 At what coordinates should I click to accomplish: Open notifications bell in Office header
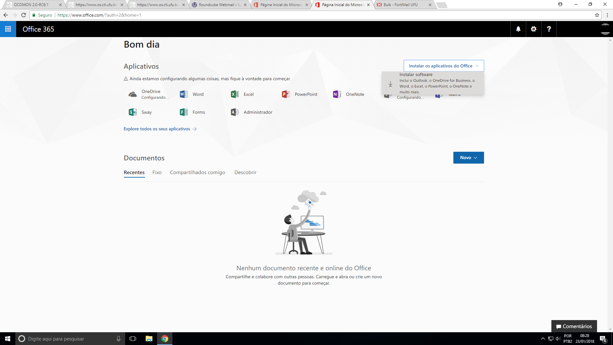(518, 29)
